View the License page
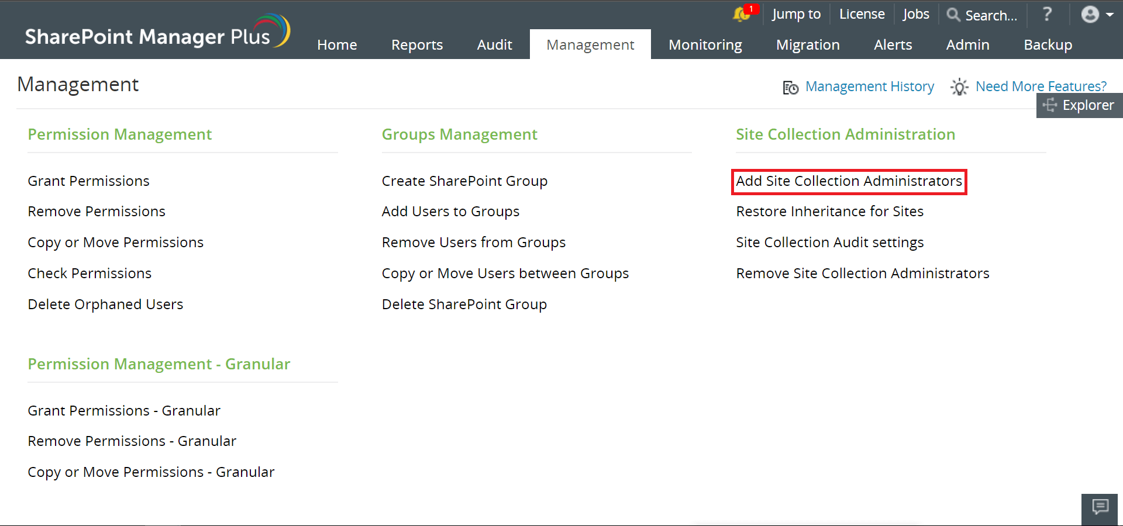 tap(861, 14)
